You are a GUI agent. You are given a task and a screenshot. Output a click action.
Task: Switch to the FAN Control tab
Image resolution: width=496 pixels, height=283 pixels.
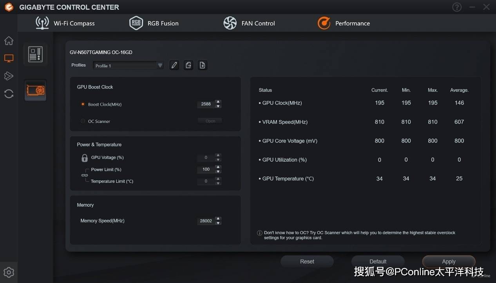249,23
